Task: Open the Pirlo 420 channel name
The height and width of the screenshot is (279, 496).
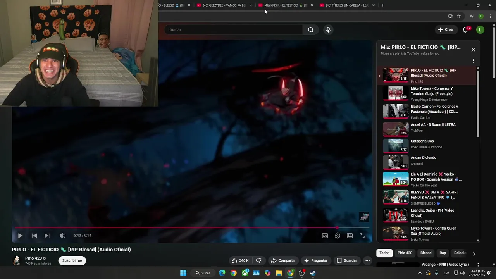Action: coord(33,258)
